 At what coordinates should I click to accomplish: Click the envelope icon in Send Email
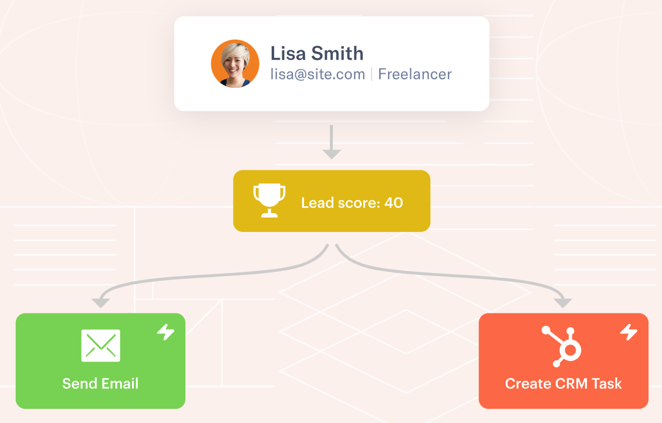click(x=100, y=346)
